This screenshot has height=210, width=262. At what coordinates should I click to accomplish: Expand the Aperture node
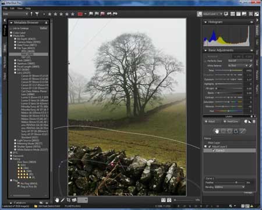click(x=15, y=64)
